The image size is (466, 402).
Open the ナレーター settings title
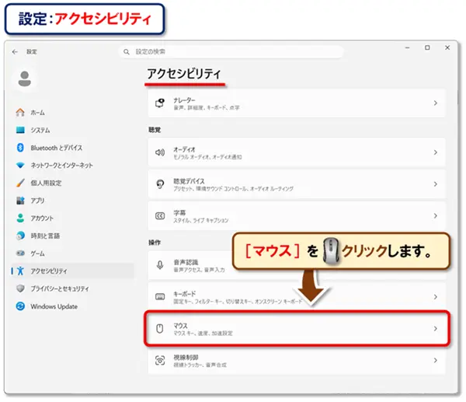184,100
